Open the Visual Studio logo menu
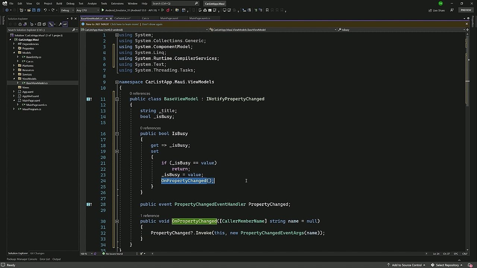477x268 pixels. [4, 3]
